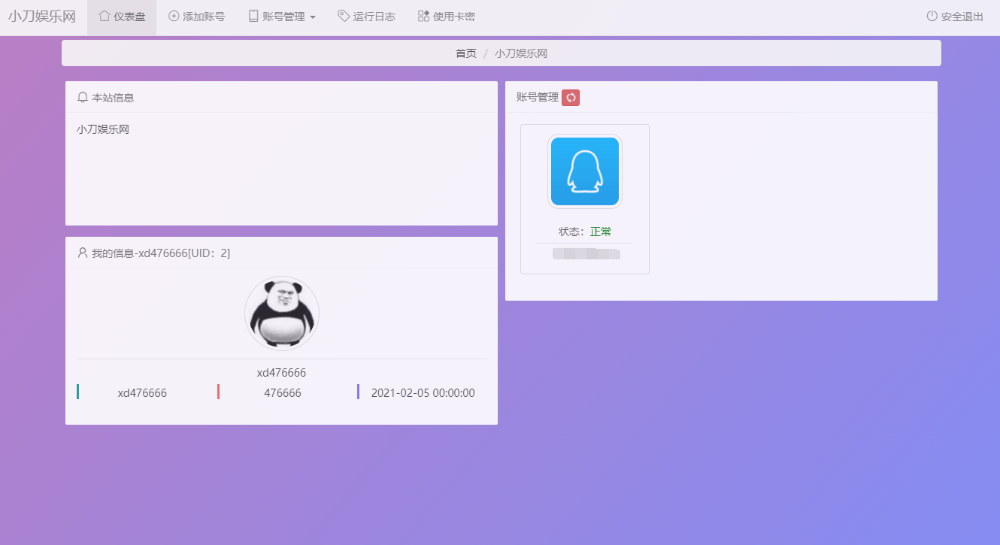Click the blurred account number under 状态
This screenshot has width=1000, height=545.
point(586,253)
